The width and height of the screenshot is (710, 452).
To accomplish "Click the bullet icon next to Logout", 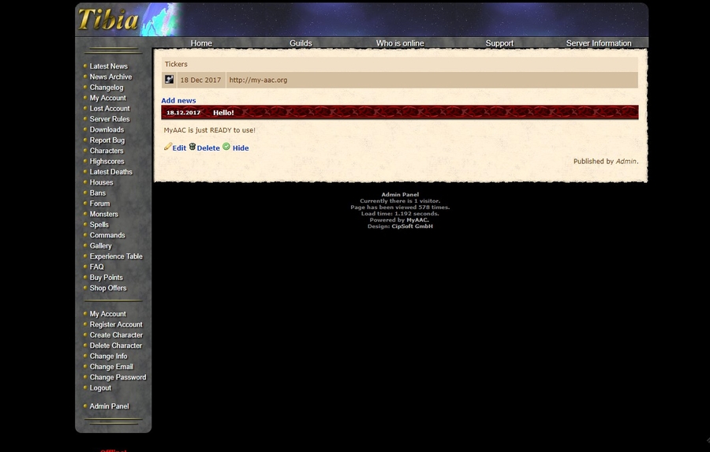I will (x=84, y=388).
